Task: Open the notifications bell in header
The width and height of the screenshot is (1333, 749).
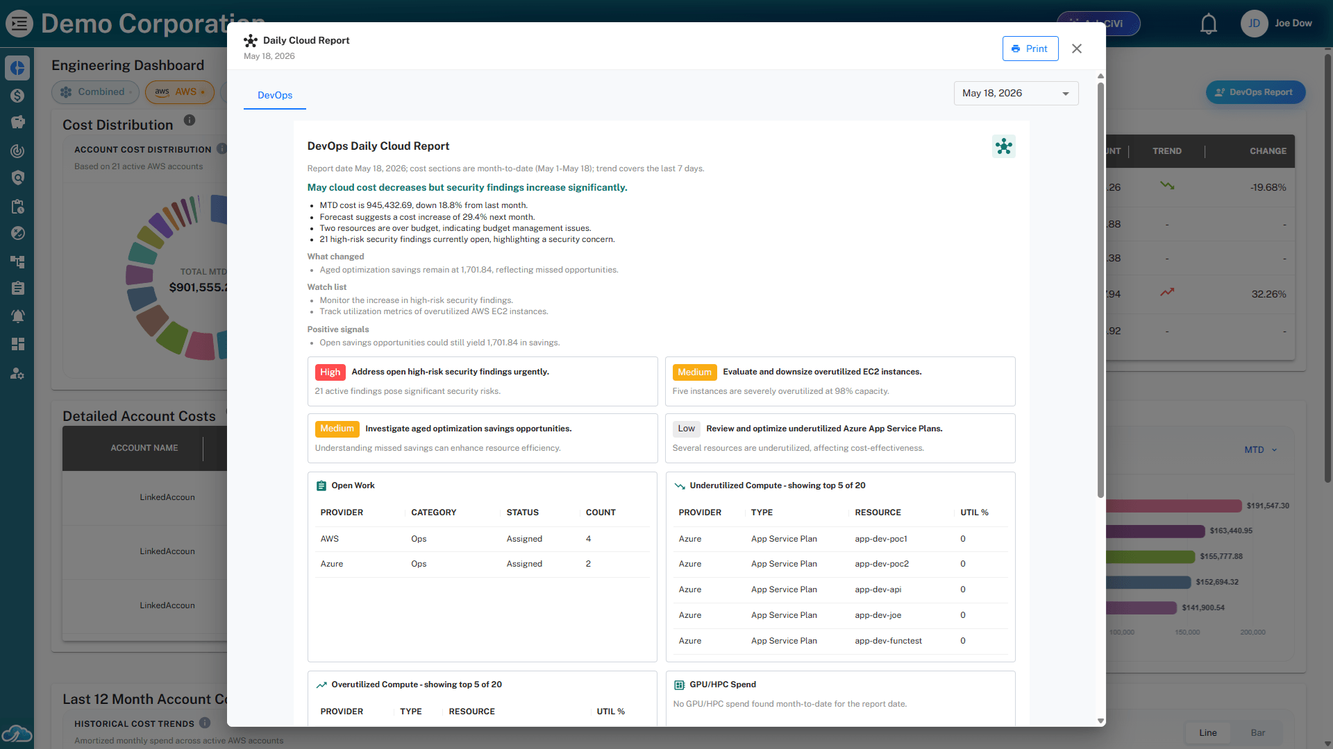Action: [x=1209, y=24]
